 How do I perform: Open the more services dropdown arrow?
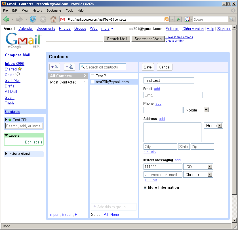(x=112, y=29)
